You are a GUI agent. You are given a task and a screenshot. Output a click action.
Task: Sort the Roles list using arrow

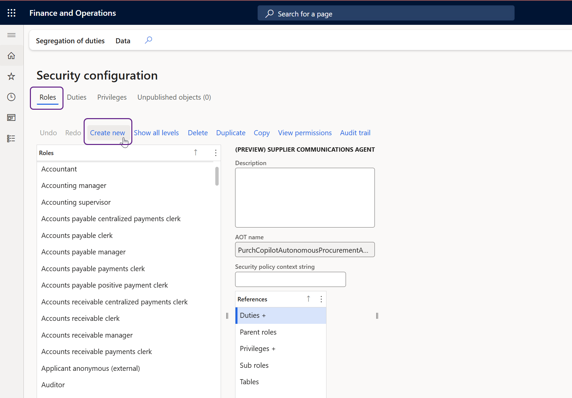click(195, 153)
